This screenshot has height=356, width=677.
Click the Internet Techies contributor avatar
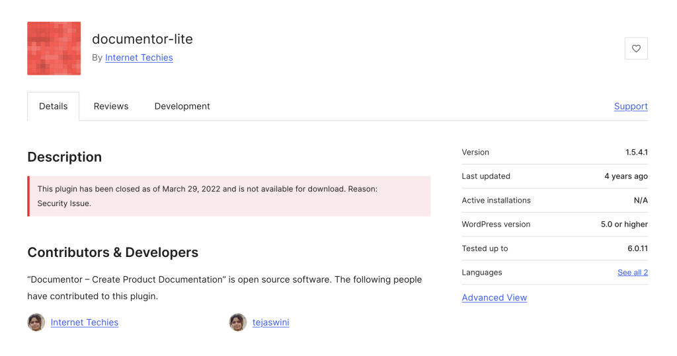[x=36, y=322]
